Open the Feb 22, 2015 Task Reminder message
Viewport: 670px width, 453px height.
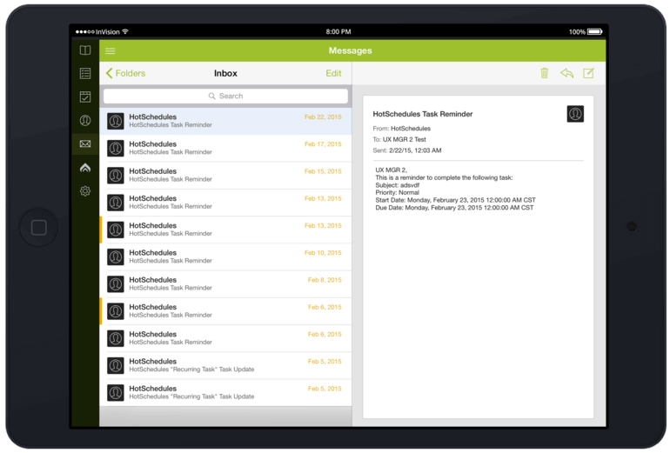[225, 121]
